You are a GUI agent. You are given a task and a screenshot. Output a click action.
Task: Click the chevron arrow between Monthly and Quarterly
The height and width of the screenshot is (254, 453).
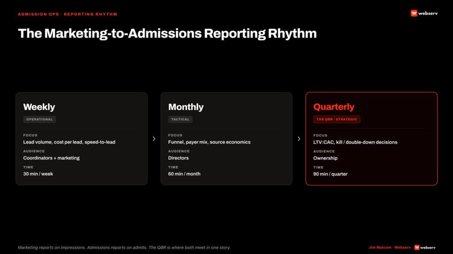tap(299, 139)
